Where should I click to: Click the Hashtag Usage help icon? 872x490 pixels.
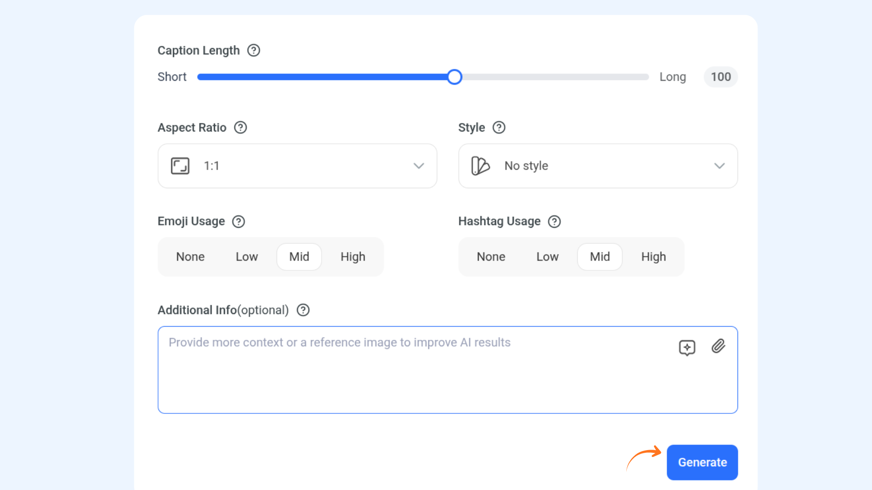[554, 221]
